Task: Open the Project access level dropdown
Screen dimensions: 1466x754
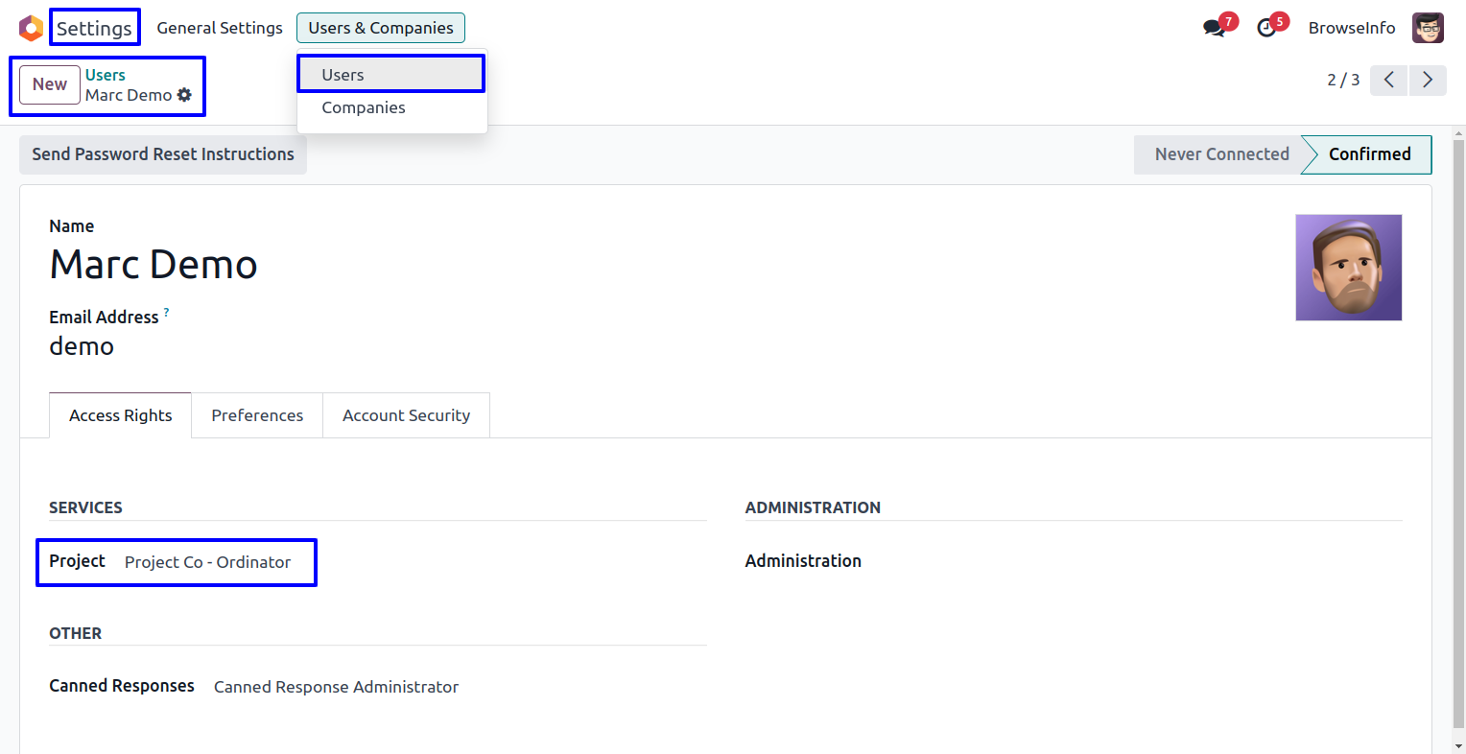Action: [x=208, y=562]
